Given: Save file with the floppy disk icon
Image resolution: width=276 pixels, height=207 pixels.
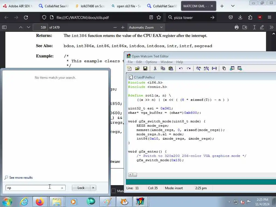Looking at the screenshot, I should pyautogui.click(x=145, y=68).
